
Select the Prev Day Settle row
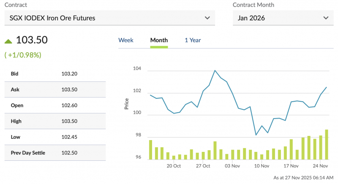coord(55,152)
